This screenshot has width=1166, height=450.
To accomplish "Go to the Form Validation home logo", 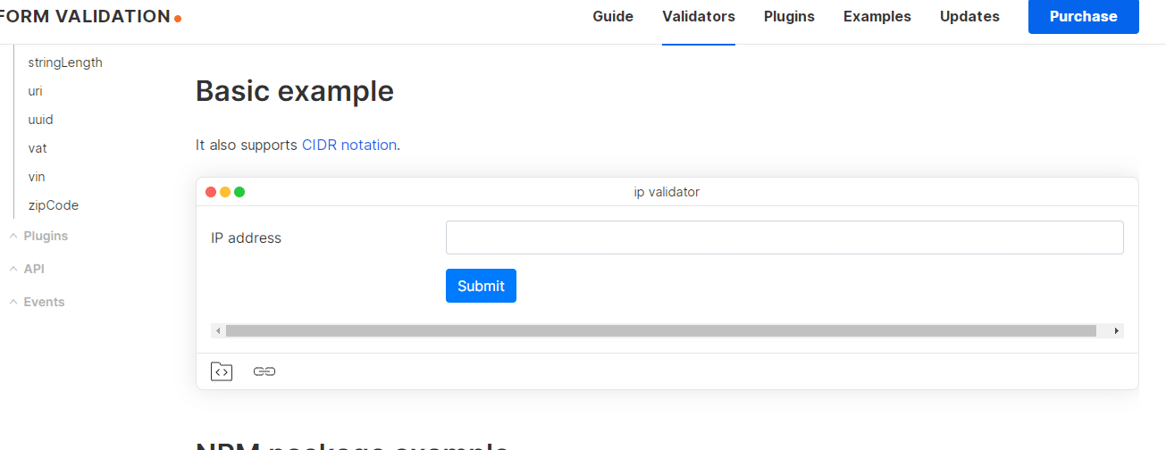I will point(89,16).
